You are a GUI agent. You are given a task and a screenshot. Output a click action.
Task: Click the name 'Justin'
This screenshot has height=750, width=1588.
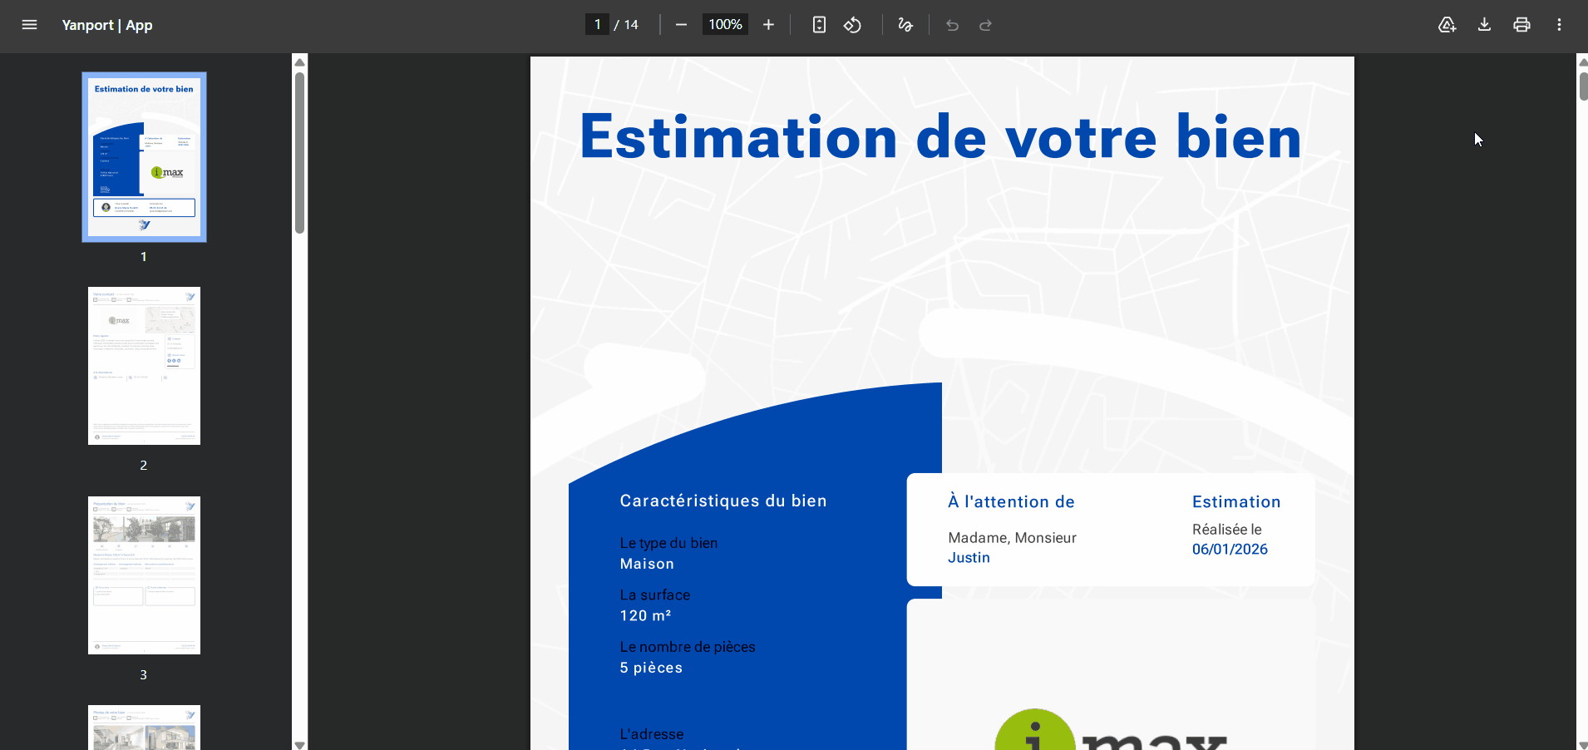coord(969,558)
